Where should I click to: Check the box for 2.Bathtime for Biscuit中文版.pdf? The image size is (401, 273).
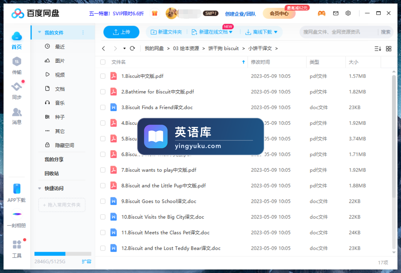103,92
